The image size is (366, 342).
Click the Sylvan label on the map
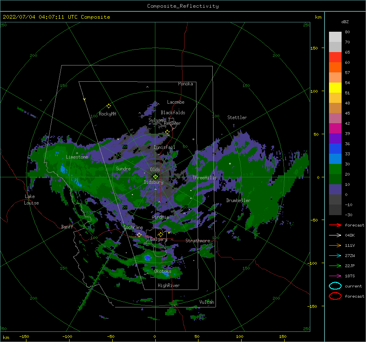[156, 120]
